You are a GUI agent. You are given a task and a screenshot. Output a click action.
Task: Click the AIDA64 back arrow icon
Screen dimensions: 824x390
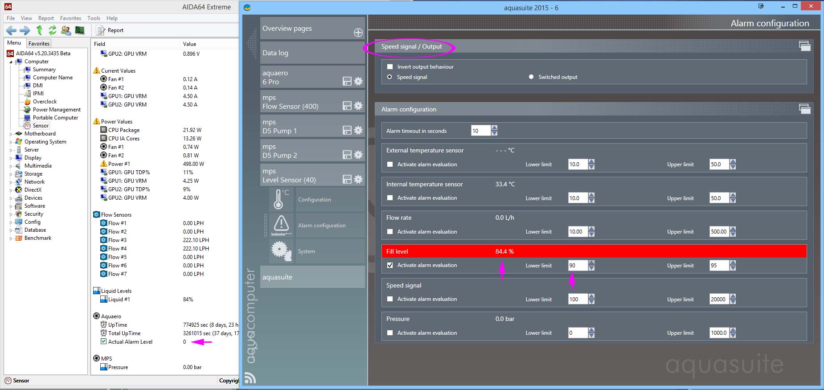(11, 30)
